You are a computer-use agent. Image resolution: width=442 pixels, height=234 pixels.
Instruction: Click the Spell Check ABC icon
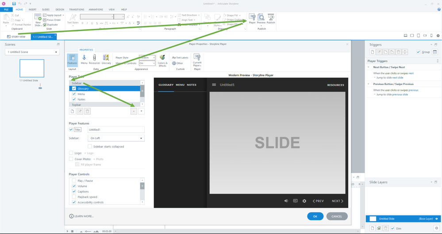click(x=138, y=23)
